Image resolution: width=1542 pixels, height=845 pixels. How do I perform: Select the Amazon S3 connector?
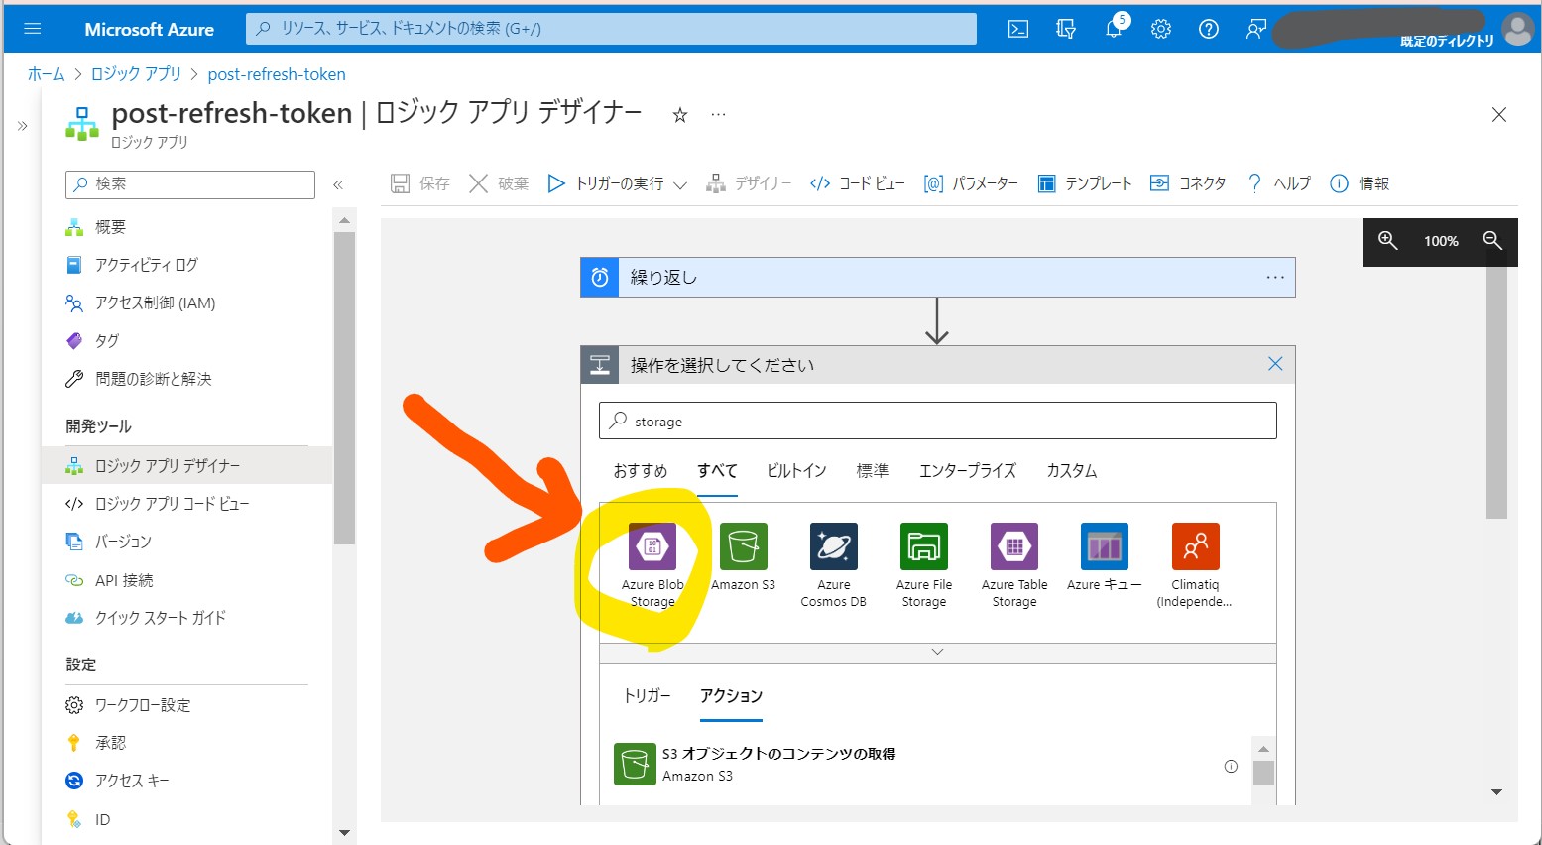click(x=743, y=557)
